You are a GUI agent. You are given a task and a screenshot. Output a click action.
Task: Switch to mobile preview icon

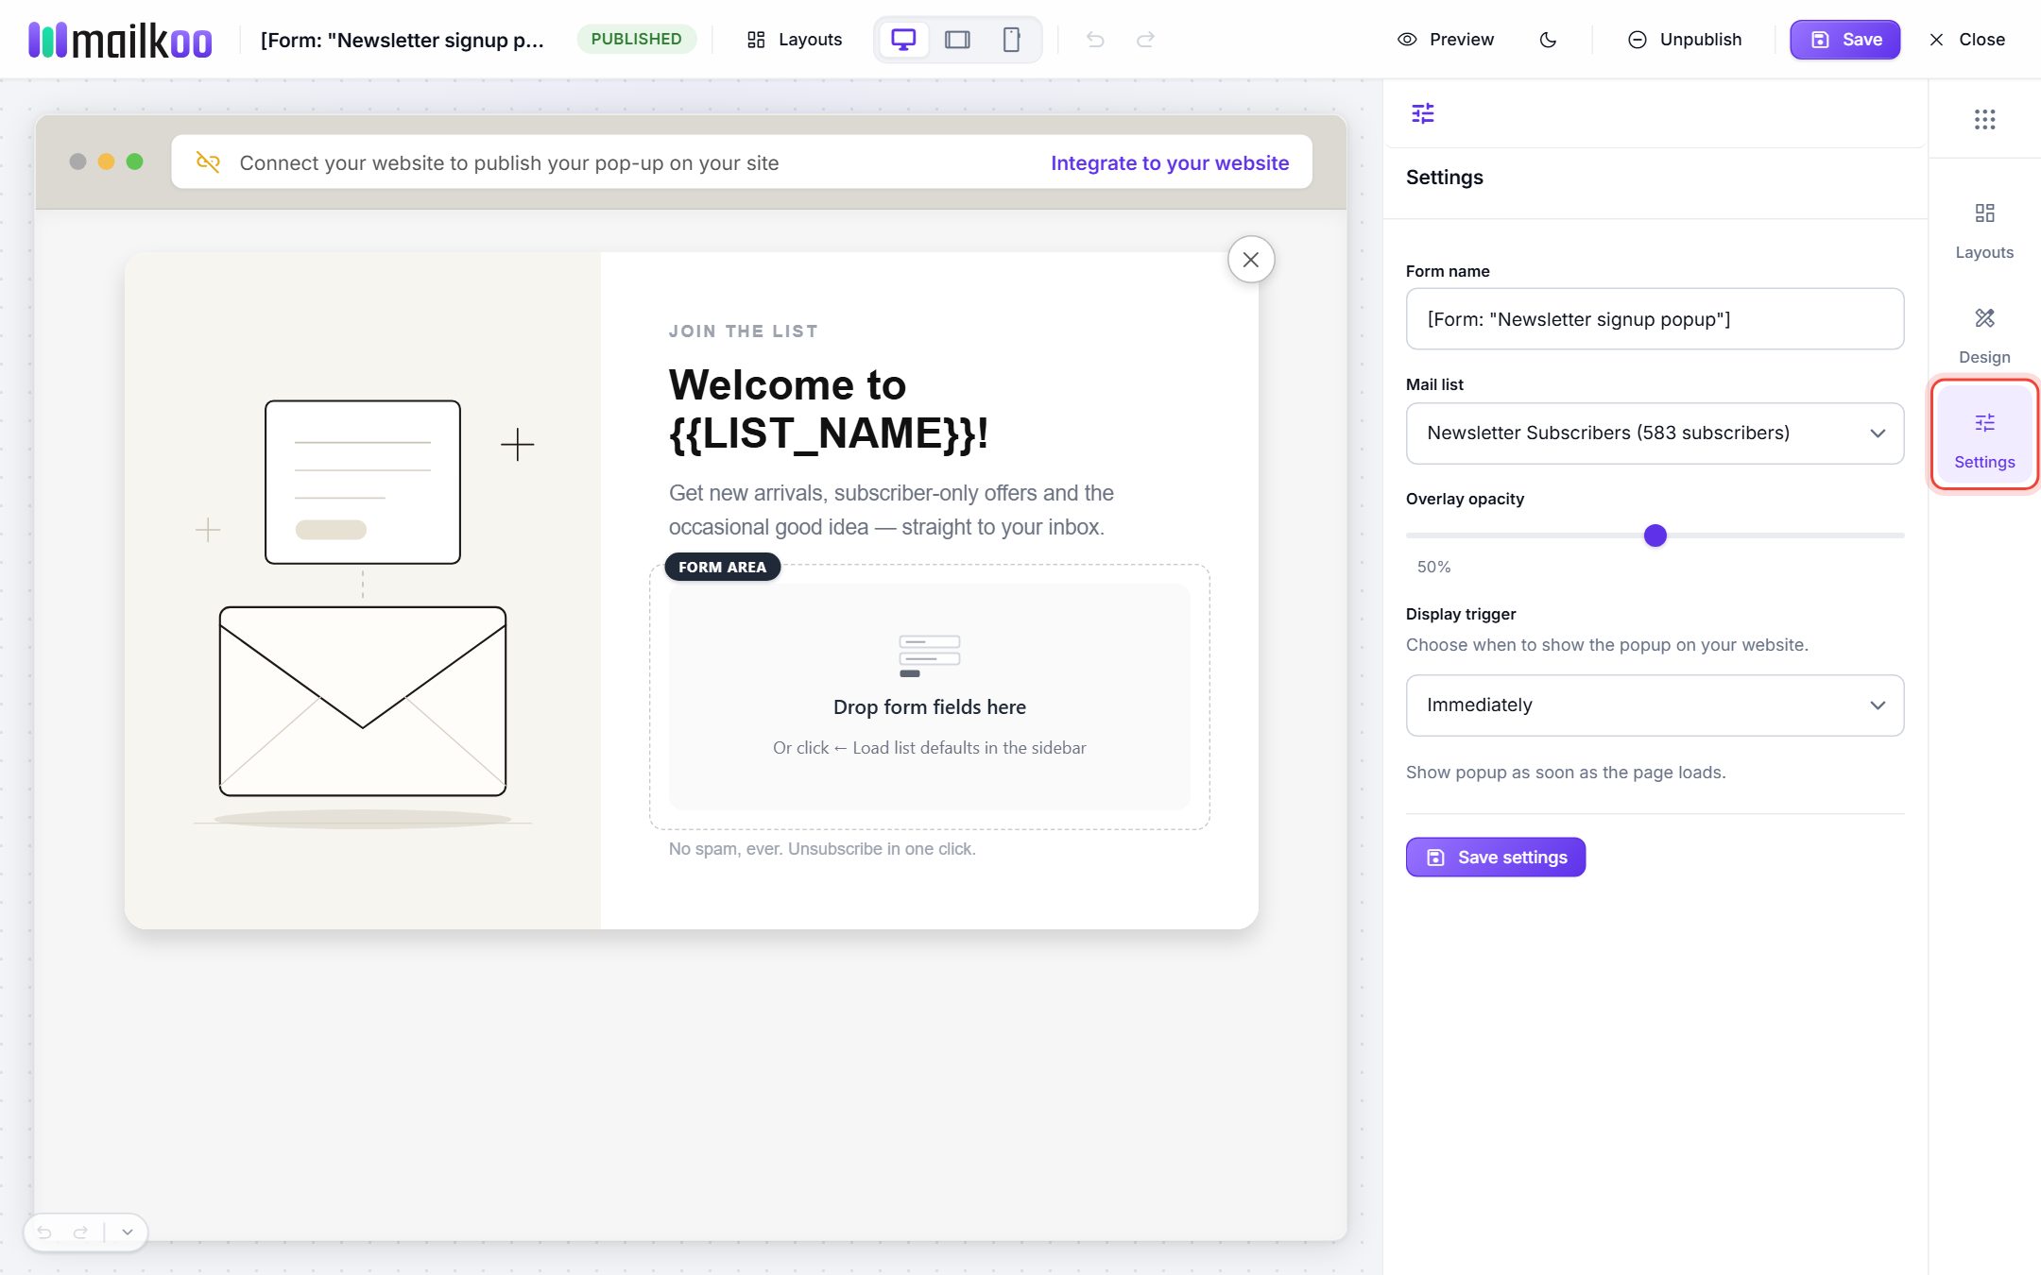[x=1011, y=40]
